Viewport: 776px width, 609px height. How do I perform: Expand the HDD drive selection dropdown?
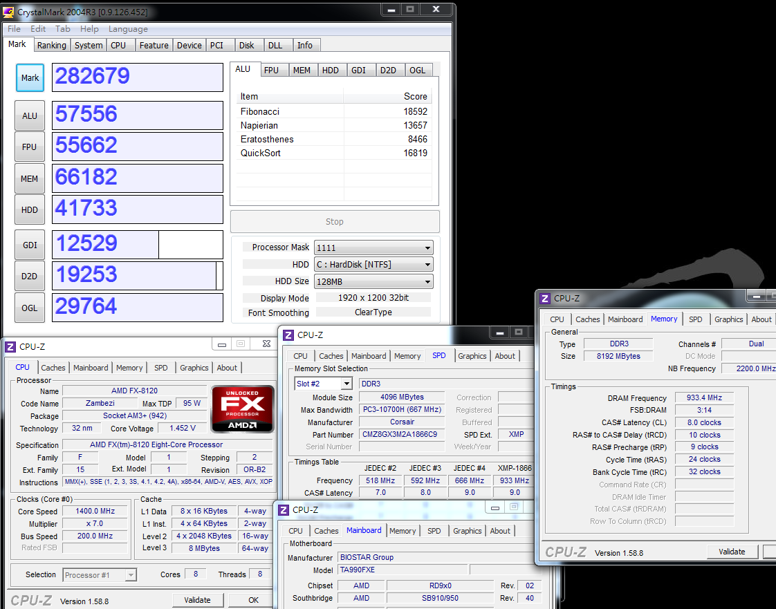(373, 265)
